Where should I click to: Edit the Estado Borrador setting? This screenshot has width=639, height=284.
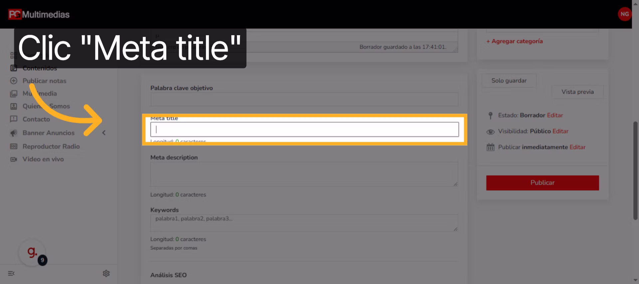click(555, 115)
